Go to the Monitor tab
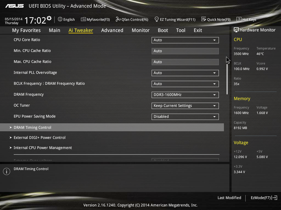Viewport: 281px width, 210px height. tap(140, 30)
